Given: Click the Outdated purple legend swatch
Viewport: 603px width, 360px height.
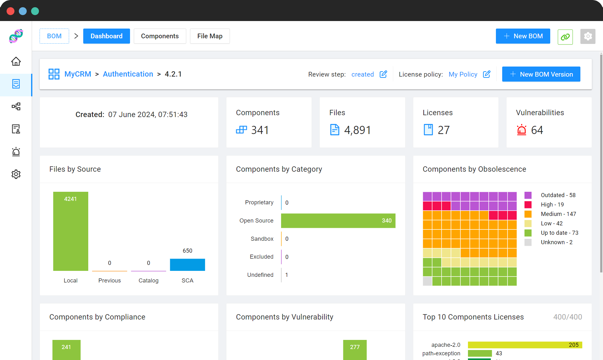Looking at the screenshot, I should click(528, 195).
